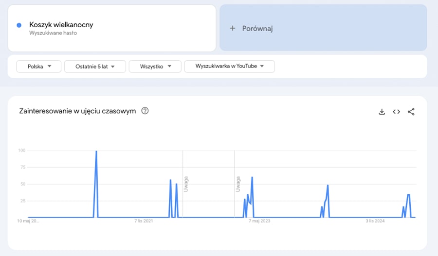Click the tallest peak reaching 100
This screenshot has height=256, width=438.
coord(96,152)
